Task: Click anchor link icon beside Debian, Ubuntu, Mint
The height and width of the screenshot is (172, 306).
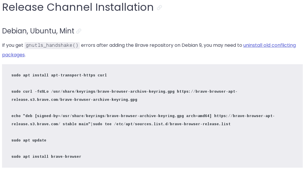Action: coord(79,31)
